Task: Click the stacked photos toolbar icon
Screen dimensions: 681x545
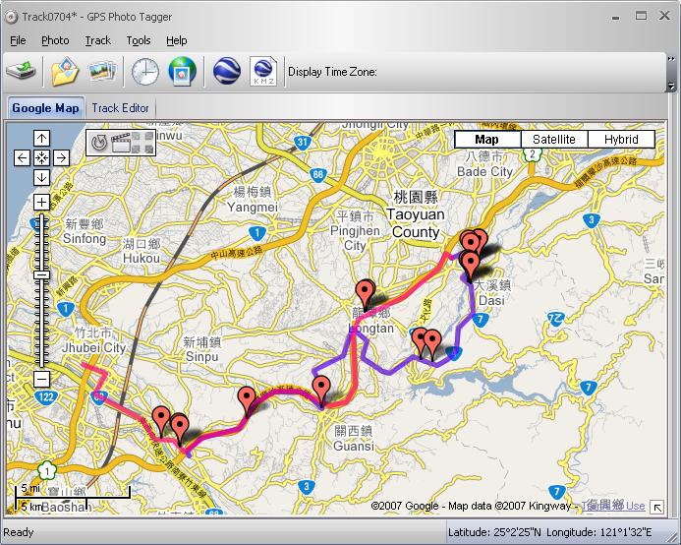Action: [102, 72]
